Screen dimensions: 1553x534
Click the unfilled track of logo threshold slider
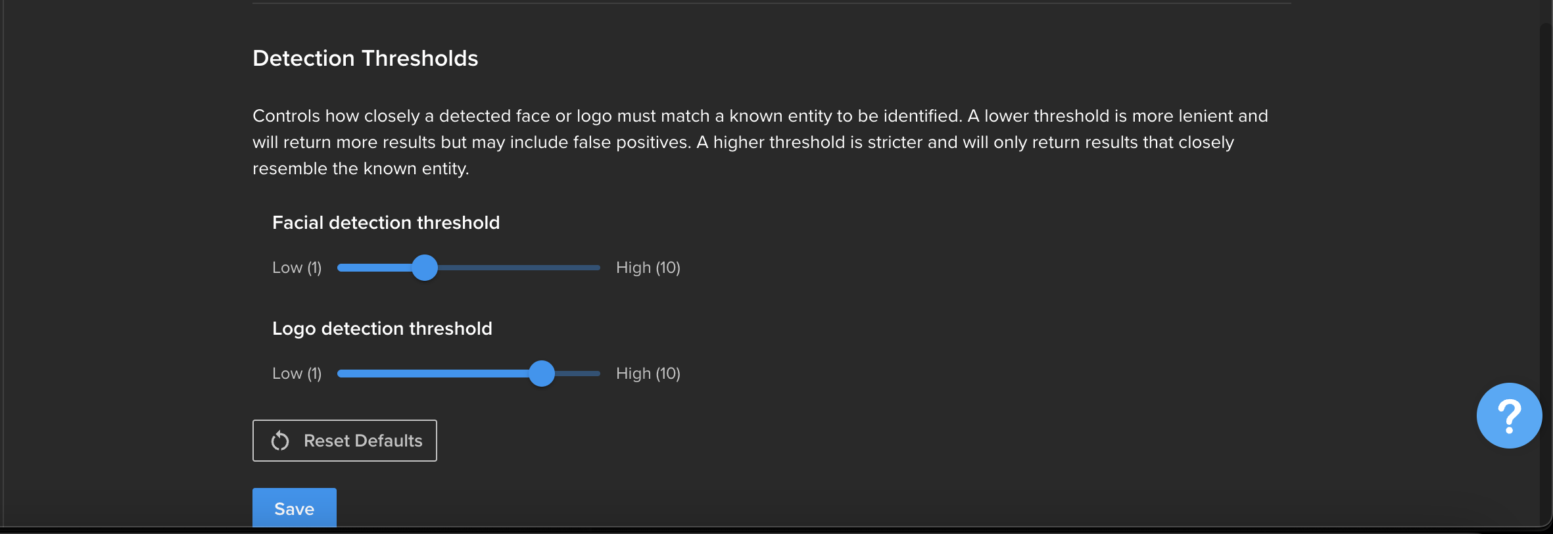point(577,374)
